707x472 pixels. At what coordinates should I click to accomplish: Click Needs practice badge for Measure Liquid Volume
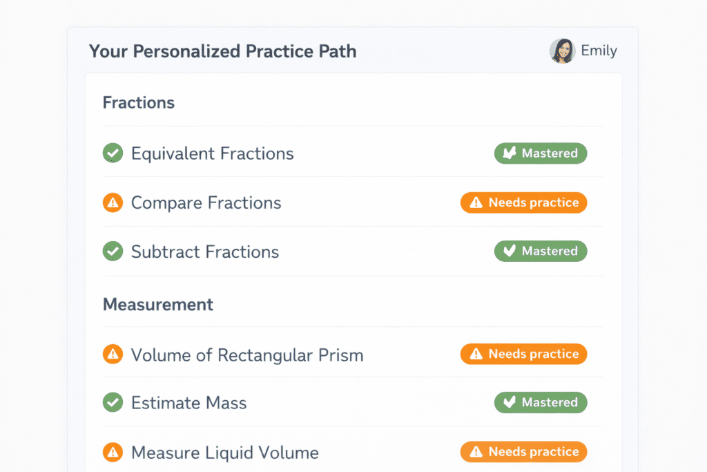(x=524, y=452)
